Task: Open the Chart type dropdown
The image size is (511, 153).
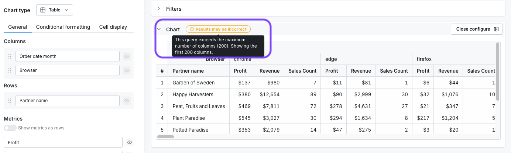Action: click(x=55, y=10)
